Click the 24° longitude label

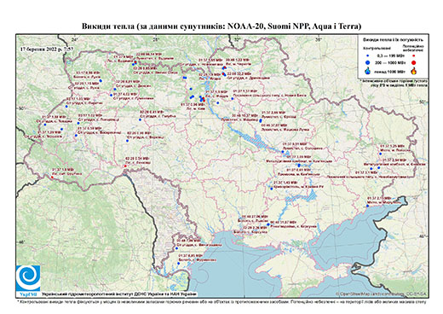(x=75, y=39)
